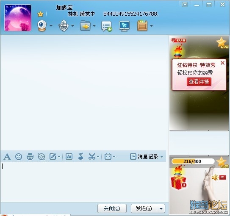Screen dimensions: 230x216
Task: Click the LV2 star badge on QQ show
Action: [x=222, y=43]
